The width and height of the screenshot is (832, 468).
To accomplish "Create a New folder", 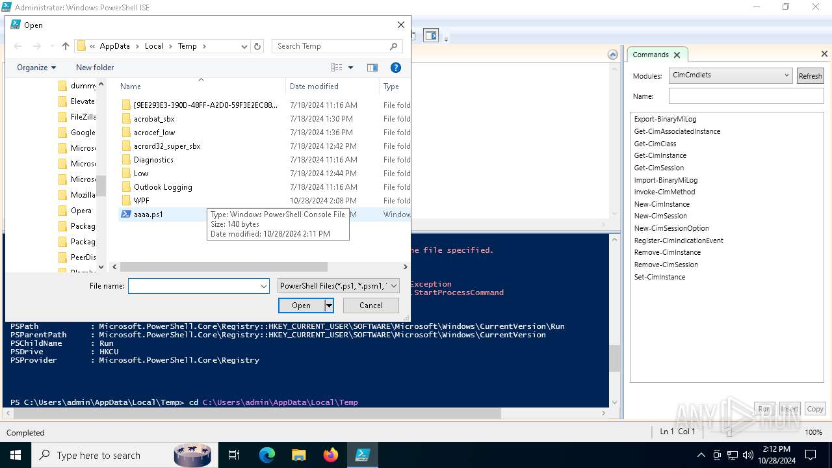I will coord(95,68).
